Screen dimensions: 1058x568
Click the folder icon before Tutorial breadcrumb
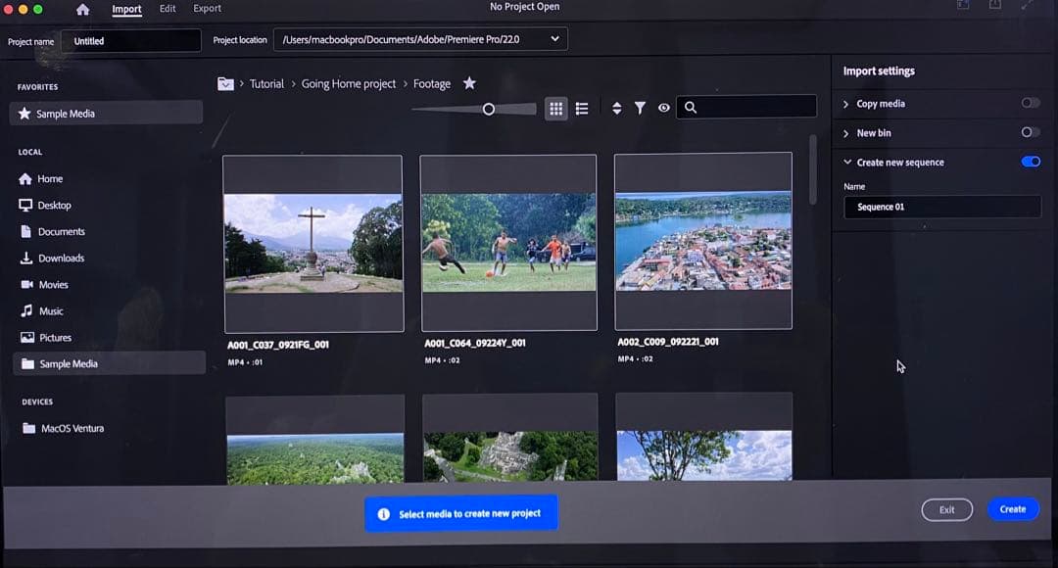pos(225,84)
